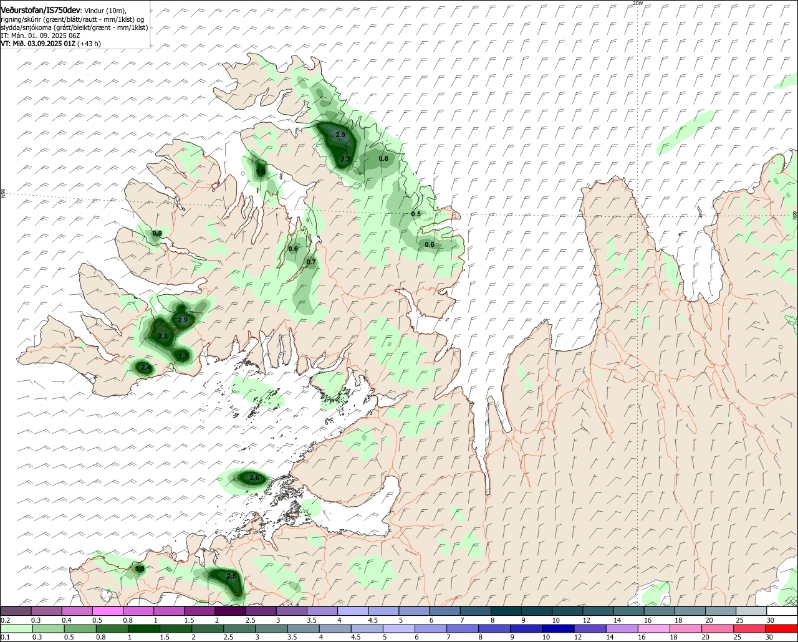Click the 20W longitude label
This screenshot has width=798, height=642.
pyautogui.click(x=637, y=3)
